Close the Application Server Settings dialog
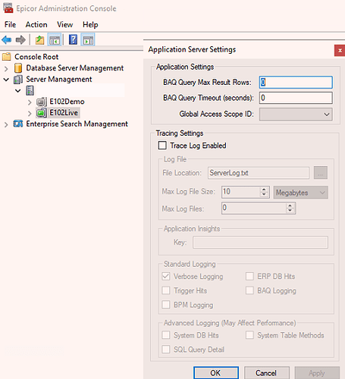The height and width of the screenshot is (379, 345). (340, 51)
